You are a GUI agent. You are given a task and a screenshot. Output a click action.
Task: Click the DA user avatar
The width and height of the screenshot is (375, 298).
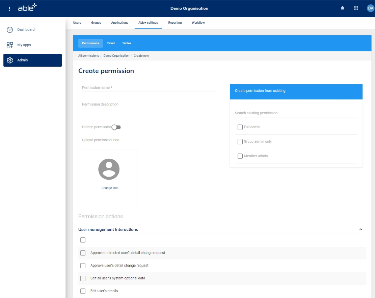click(x=370, y=8)
